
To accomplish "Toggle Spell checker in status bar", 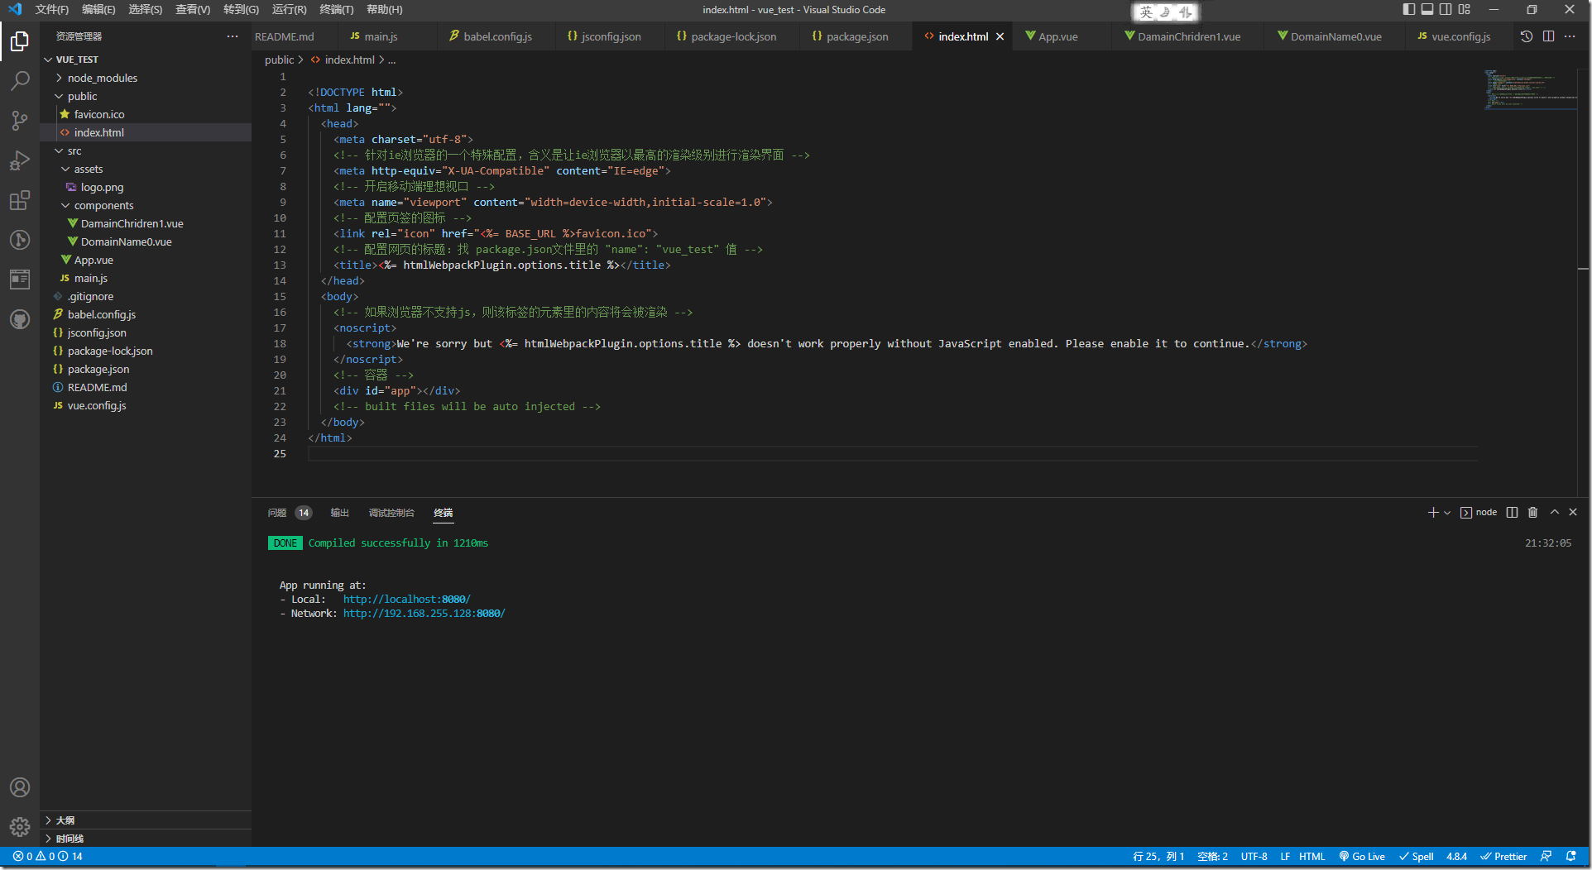I will click(1416, 857).
